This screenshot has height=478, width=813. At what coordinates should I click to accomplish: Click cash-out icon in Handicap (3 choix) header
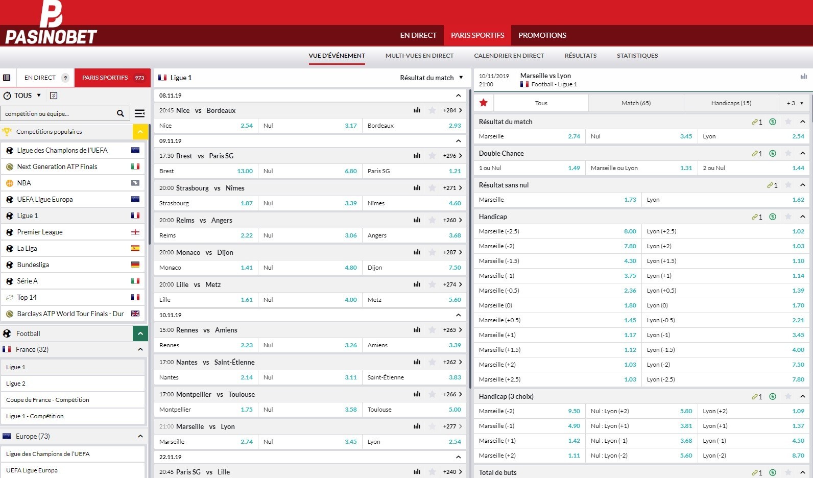click(x=773, y=397)
